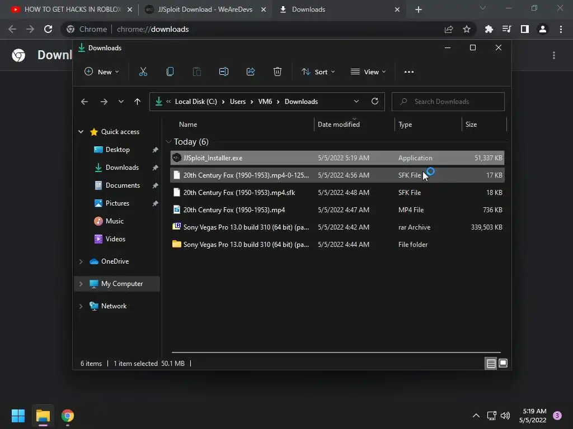573x429 pixels.
Task: Open the See more three-dots menu in Explorer
Action: [x=409, y=72]
